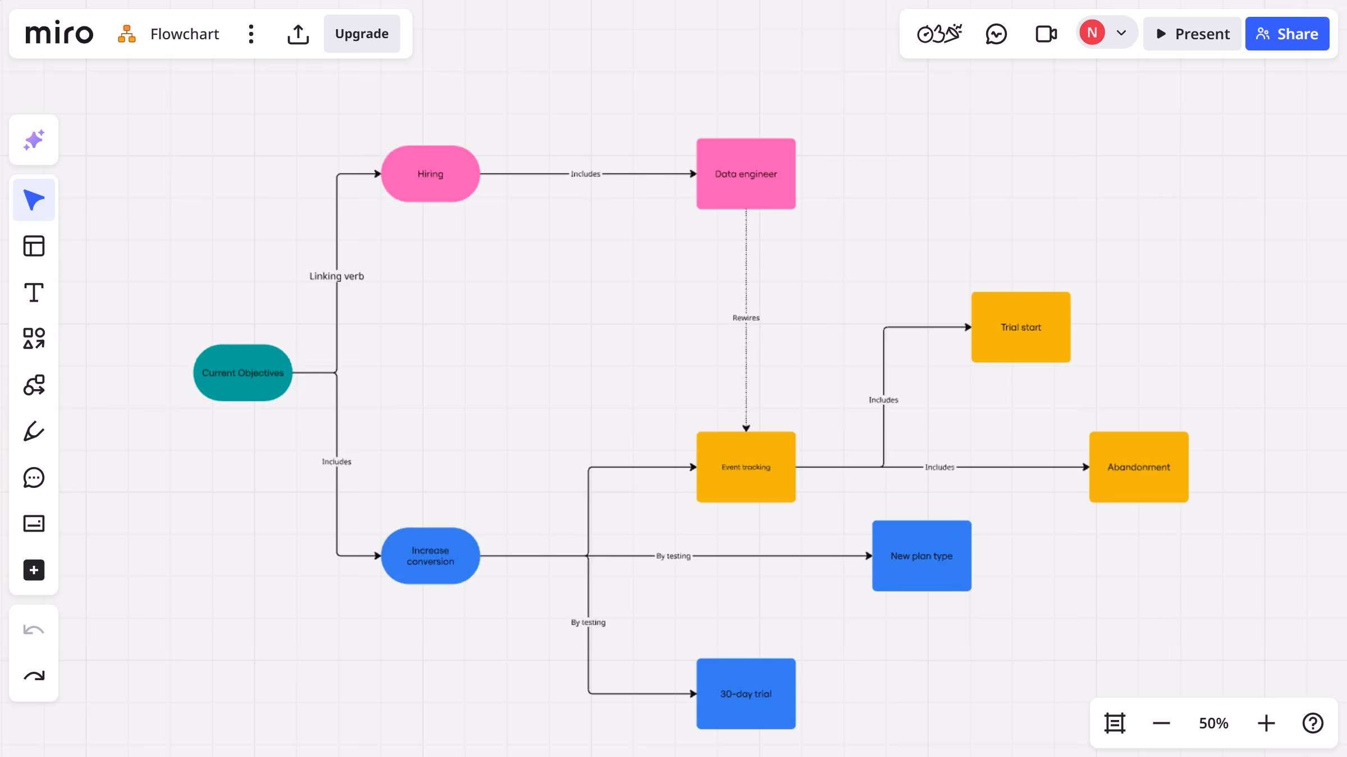Click Includes label above Increase conversion
Image resolution: width=1347 pixels, height=757 pixels.
click(337, 461)
